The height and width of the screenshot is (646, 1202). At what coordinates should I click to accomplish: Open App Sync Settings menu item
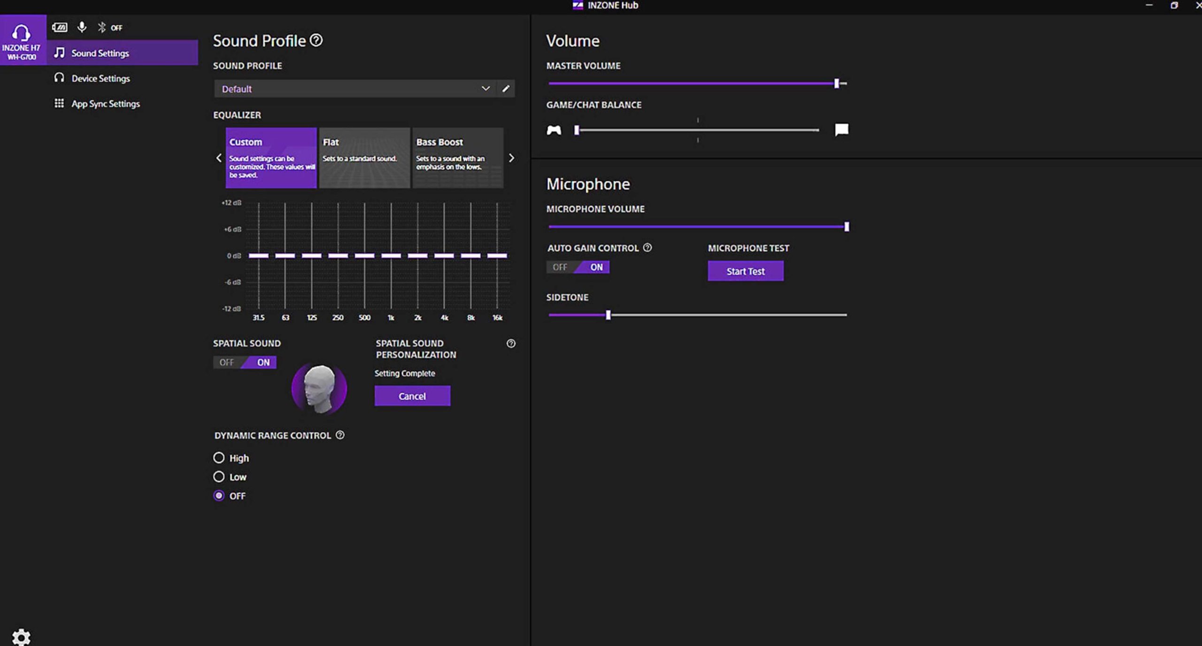tap(105, 104)
